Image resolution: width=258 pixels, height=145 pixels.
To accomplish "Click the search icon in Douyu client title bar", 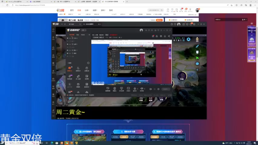I will (80, 24).
